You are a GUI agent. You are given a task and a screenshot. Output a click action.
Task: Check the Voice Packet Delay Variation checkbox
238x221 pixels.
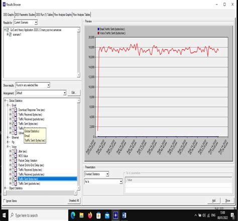point(13,161)
